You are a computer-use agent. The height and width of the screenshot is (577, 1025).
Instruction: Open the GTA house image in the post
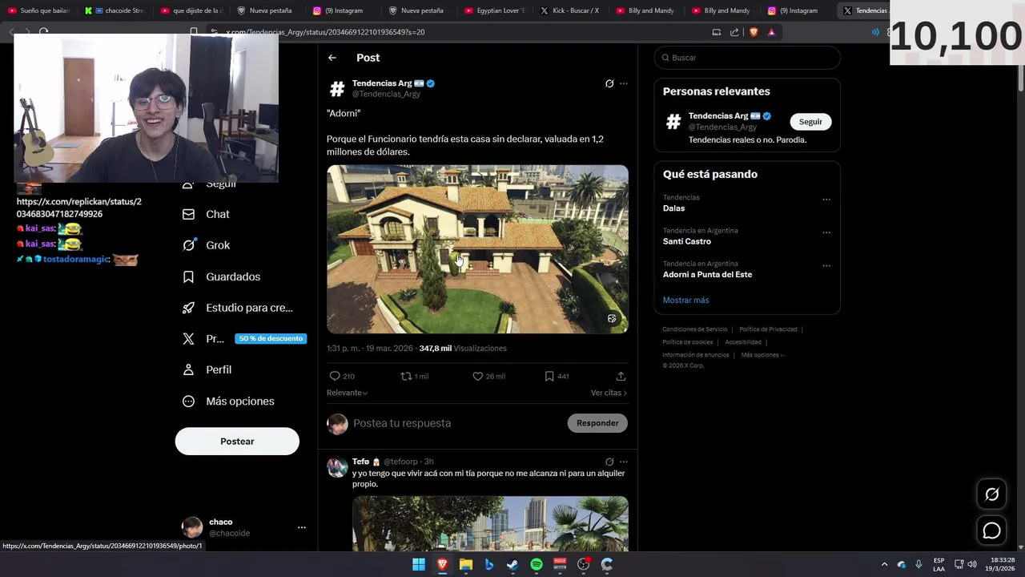pos(477,249)
